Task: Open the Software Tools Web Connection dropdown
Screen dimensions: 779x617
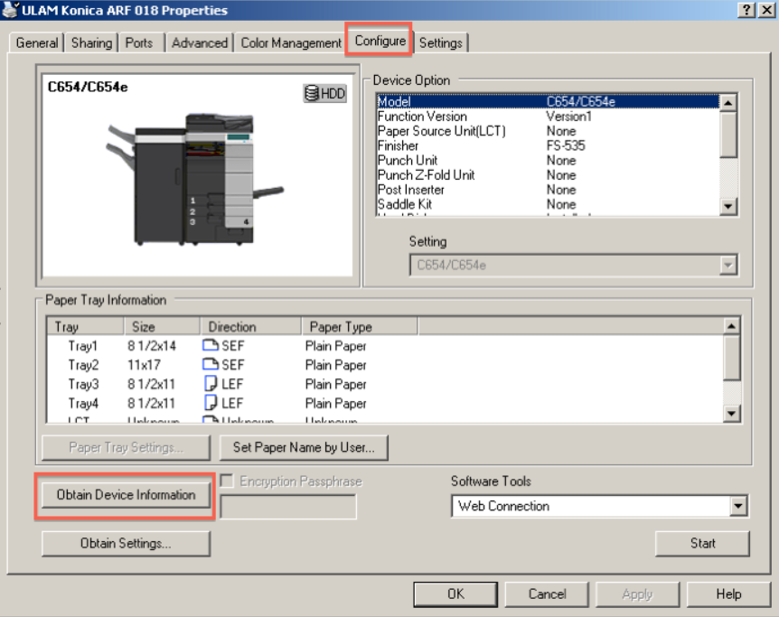Action: coord(738,506)
